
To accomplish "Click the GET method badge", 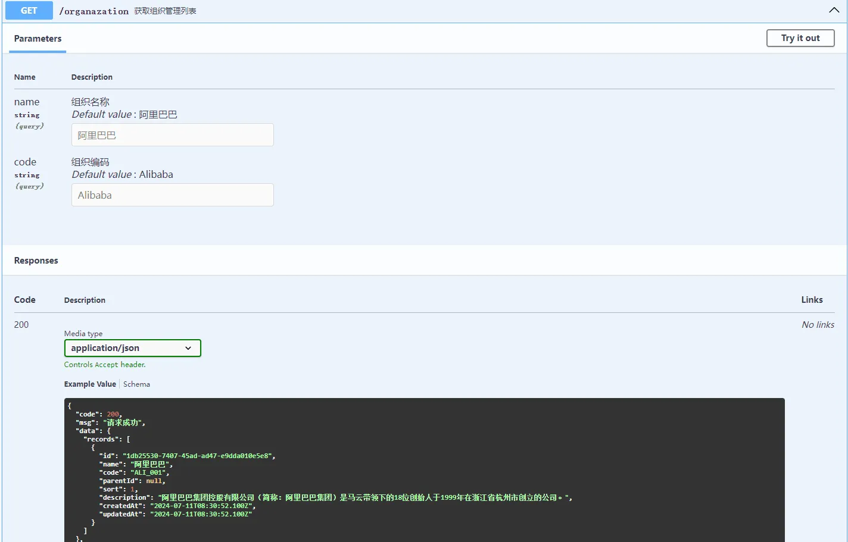I will pos(29,10).
